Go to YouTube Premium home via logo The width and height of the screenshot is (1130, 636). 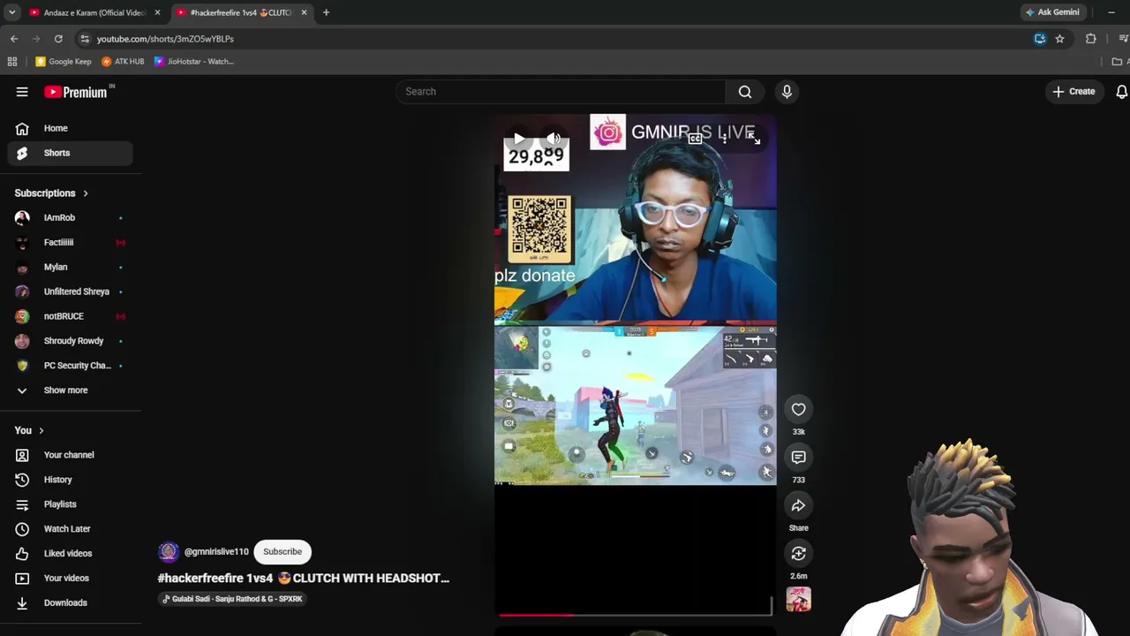pos(76,92)
